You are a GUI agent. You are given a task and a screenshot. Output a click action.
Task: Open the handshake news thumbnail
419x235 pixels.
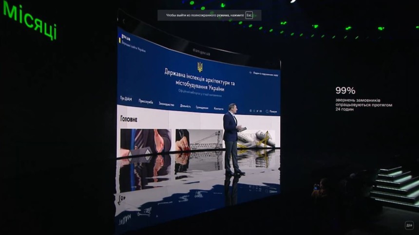pos(145,140)
